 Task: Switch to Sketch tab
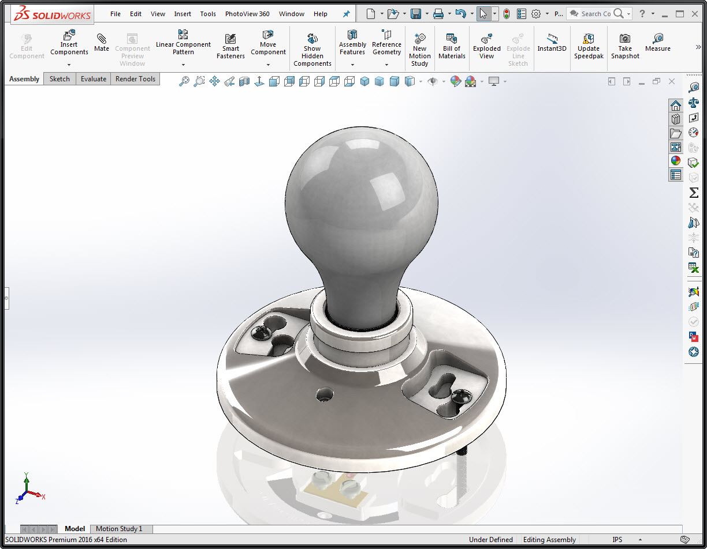coord(59,79)
